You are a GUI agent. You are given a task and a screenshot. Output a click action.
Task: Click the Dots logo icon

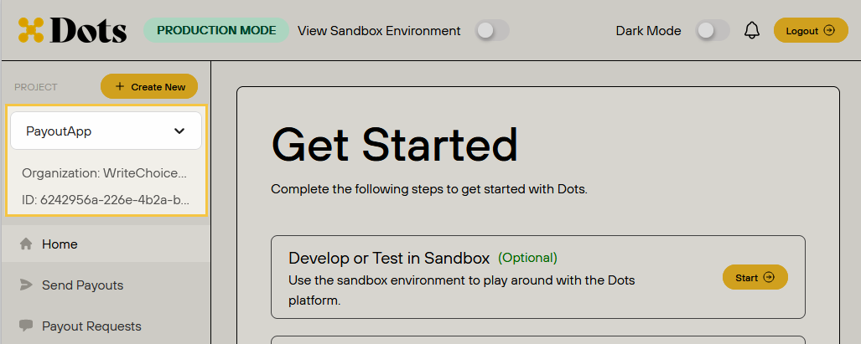pyautogui.click(x=31, y=30)
